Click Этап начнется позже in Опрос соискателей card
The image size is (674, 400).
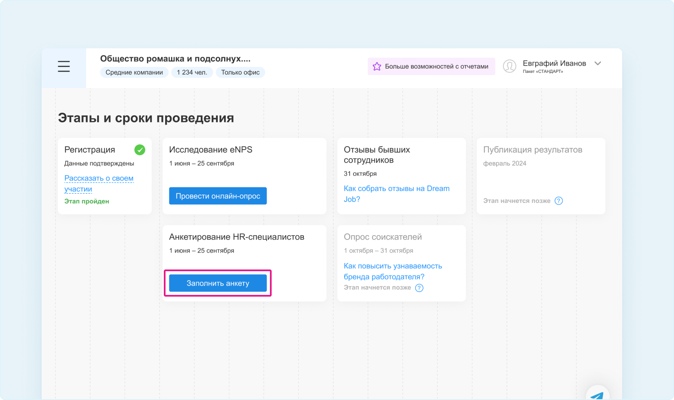click(377, 287)
